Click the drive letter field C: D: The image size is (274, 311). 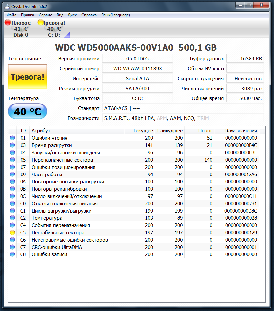coord(137,98)
